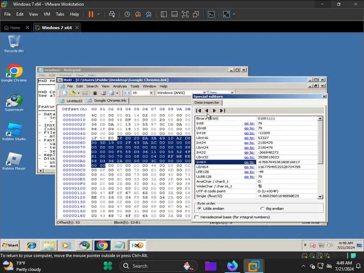Image resolution: width=364 pixels, height=273 pixels.
Task: Open bytes per row dropdown showing 16
Action: tap(151, 93)
